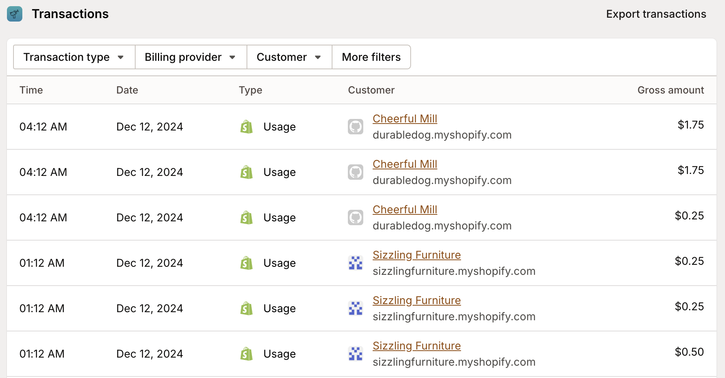Click first Sizzling Furniture pixel avatar
The height and width of the screenshot is (378, 725).
click(x=355, y=263)
